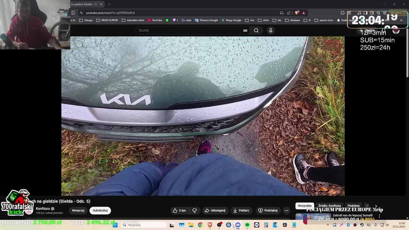
Task: Open TeamViewer from taskbar
Action: (257, 225)
